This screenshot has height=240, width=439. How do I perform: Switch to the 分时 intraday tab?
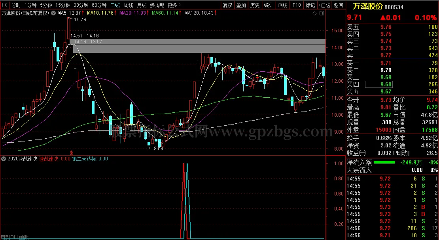click(16, 6)
